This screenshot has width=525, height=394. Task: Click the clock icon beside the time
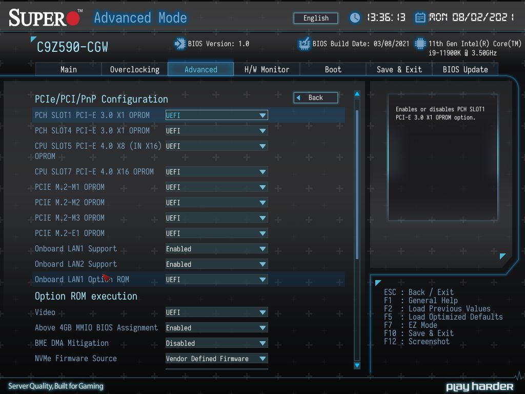[355, 17]
